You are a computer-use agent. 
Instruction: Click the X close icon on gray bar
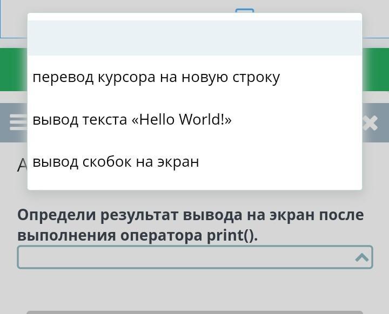[370, 123]
